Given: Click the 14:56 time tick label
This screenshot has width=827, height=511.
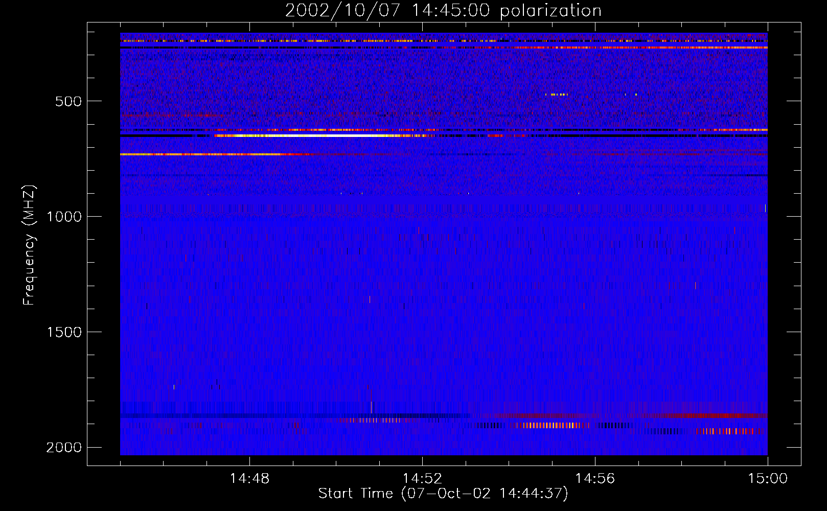Looking at the screenshot, I should (x=595, y=479).
